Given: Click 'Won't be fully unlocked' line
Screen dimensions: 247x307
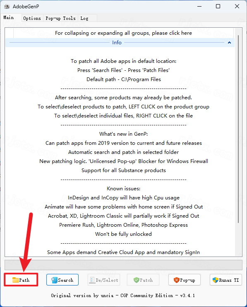Looking at the screenshot, I should pos(123,234).
